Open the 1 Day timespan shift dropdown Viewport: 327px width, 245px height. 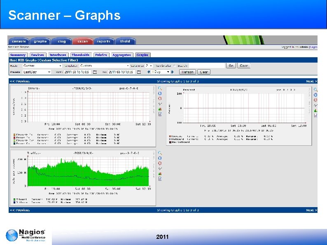pyautogui.click(x=161, y=72)
